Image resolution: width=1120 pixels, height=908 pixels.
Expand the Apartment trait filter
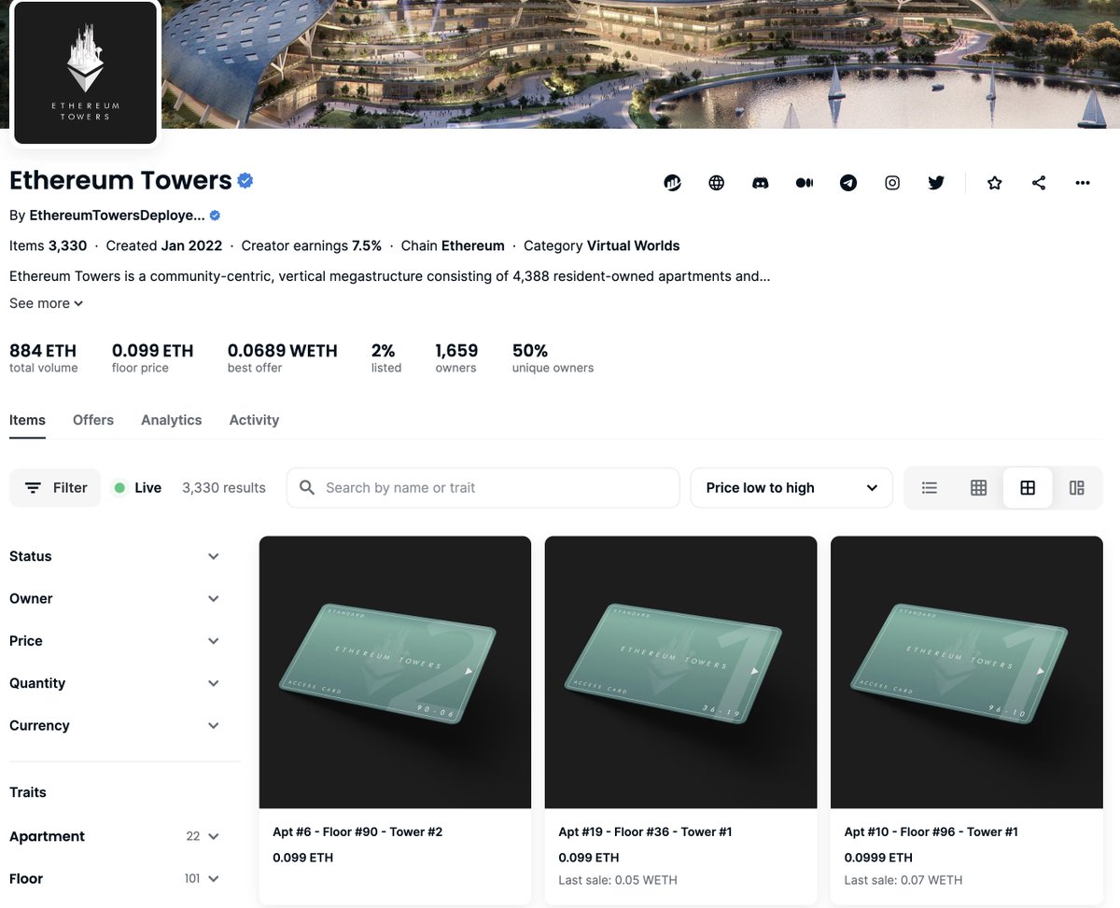116,836
